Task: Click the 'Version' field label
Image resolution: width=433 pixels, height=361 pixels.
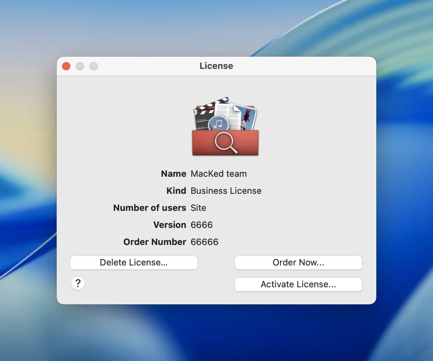Action: tap(170, 225)
